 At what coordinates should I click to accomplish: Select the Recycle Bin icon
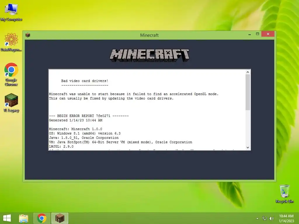point(284,194)
